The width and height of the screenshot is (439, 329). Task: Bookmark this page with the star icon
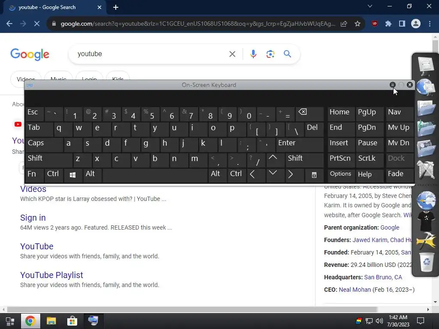358,24
